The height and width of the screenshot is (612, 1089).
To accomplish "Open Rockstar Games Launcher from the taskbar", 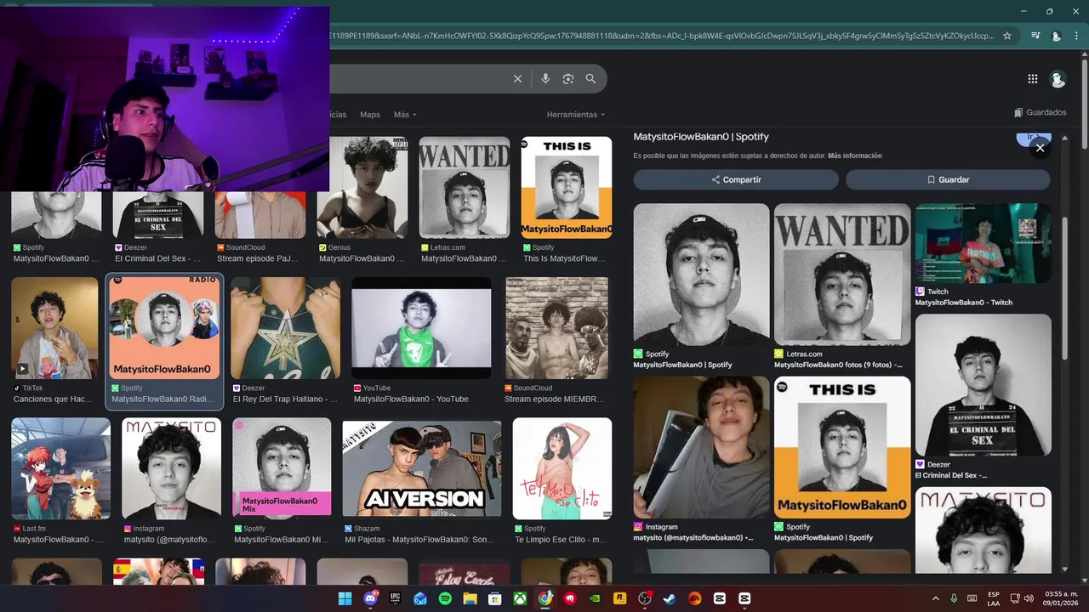I will point(620,598).
